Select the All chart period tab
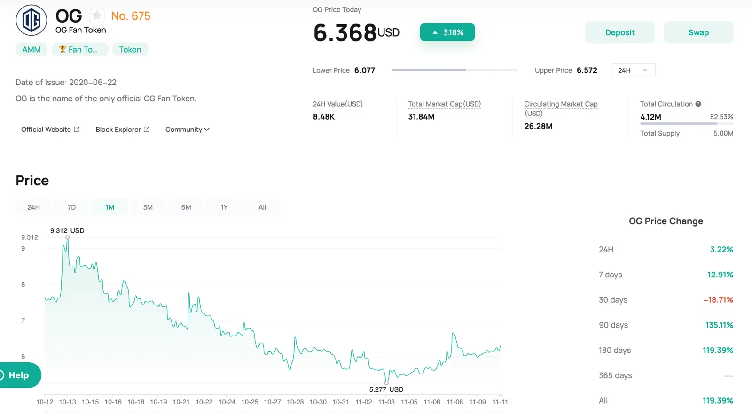The width and height of the screenshot is (752, 412). click(x=262, y=207)
